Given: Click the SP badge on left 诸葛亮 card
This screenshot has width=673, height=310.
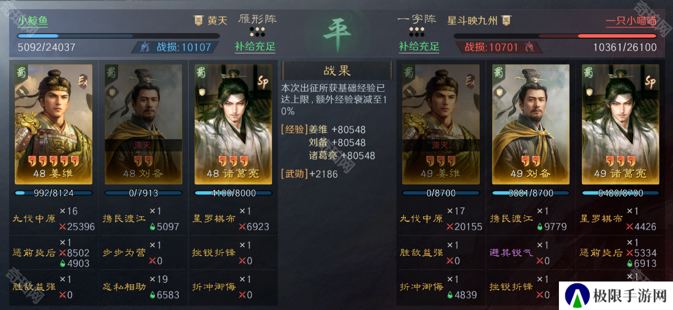Looking at the screenshot, I should [x=262, y=81].
